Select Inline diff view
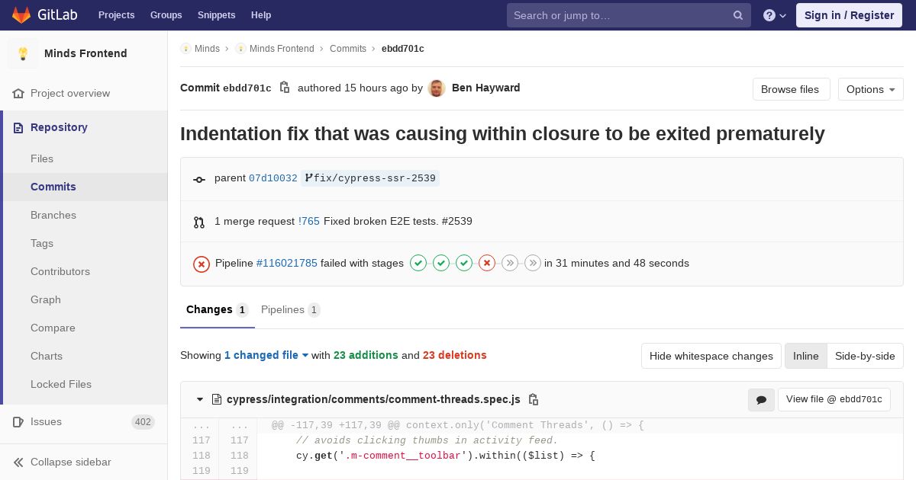Viewport: 916px width, 480px height. click(x=805, y=356)
